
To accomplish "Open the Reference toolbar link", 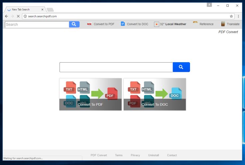I will (x=206, y=24).
